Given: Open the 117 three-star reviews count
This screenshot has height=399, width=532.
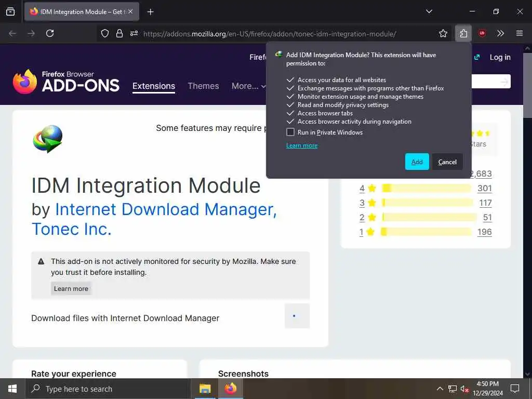Looking at the screenshot, I should pyautogui.click(x=486, y=203).
